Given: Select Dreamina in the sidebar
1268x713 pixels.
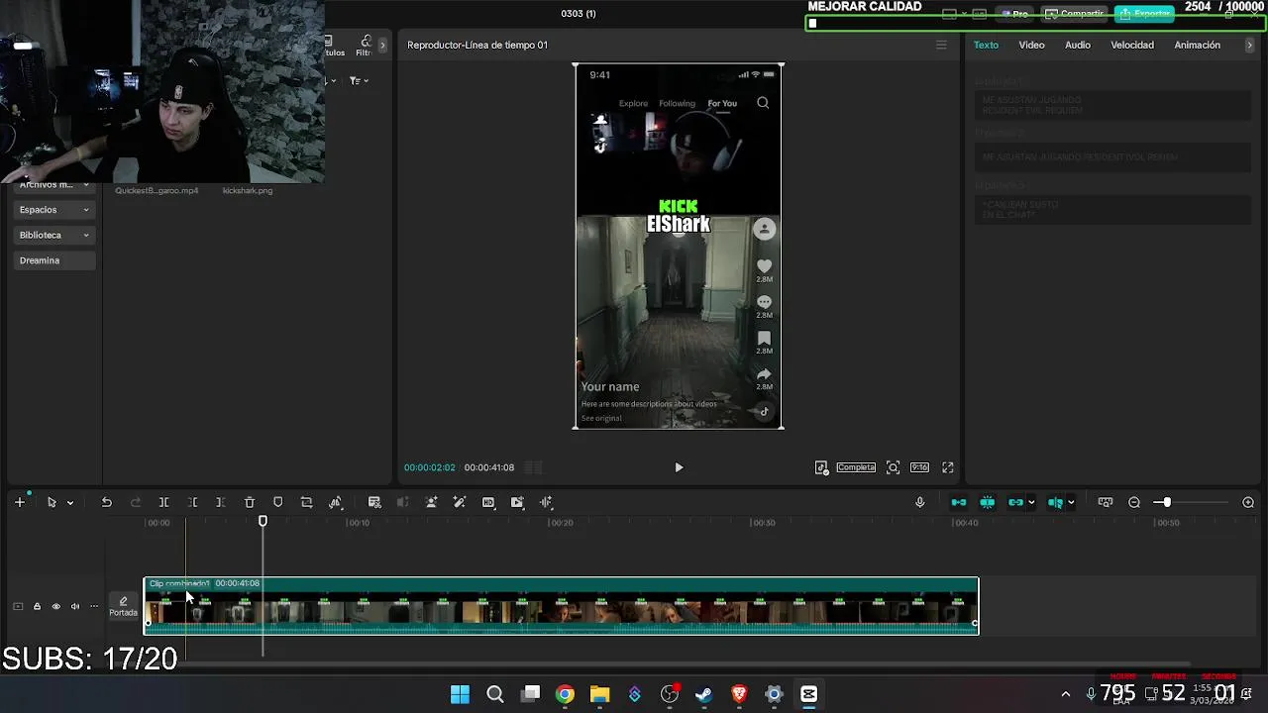Looking at the screenshot, I should point(54,260).
